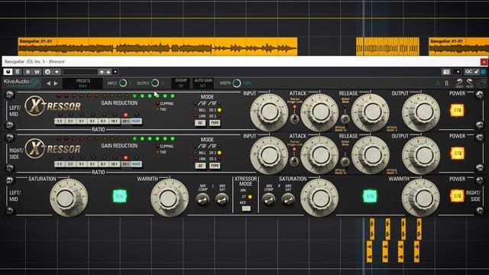Click Left/Mid SATURATION knob
The width and height of the screenshot is (489, 275).
(x=69, y=198)
